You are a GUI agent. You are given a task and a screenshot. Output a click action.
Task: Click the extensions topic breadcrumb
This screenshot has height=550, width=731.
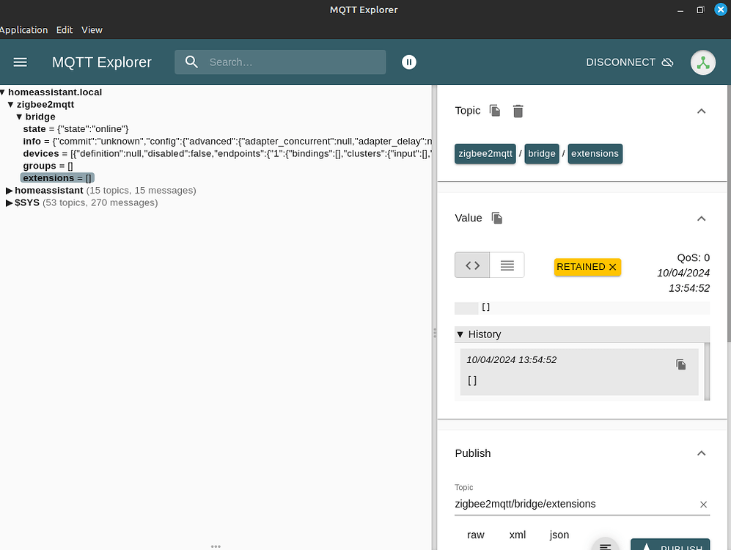pyautogui.click(x=595, y=154)
